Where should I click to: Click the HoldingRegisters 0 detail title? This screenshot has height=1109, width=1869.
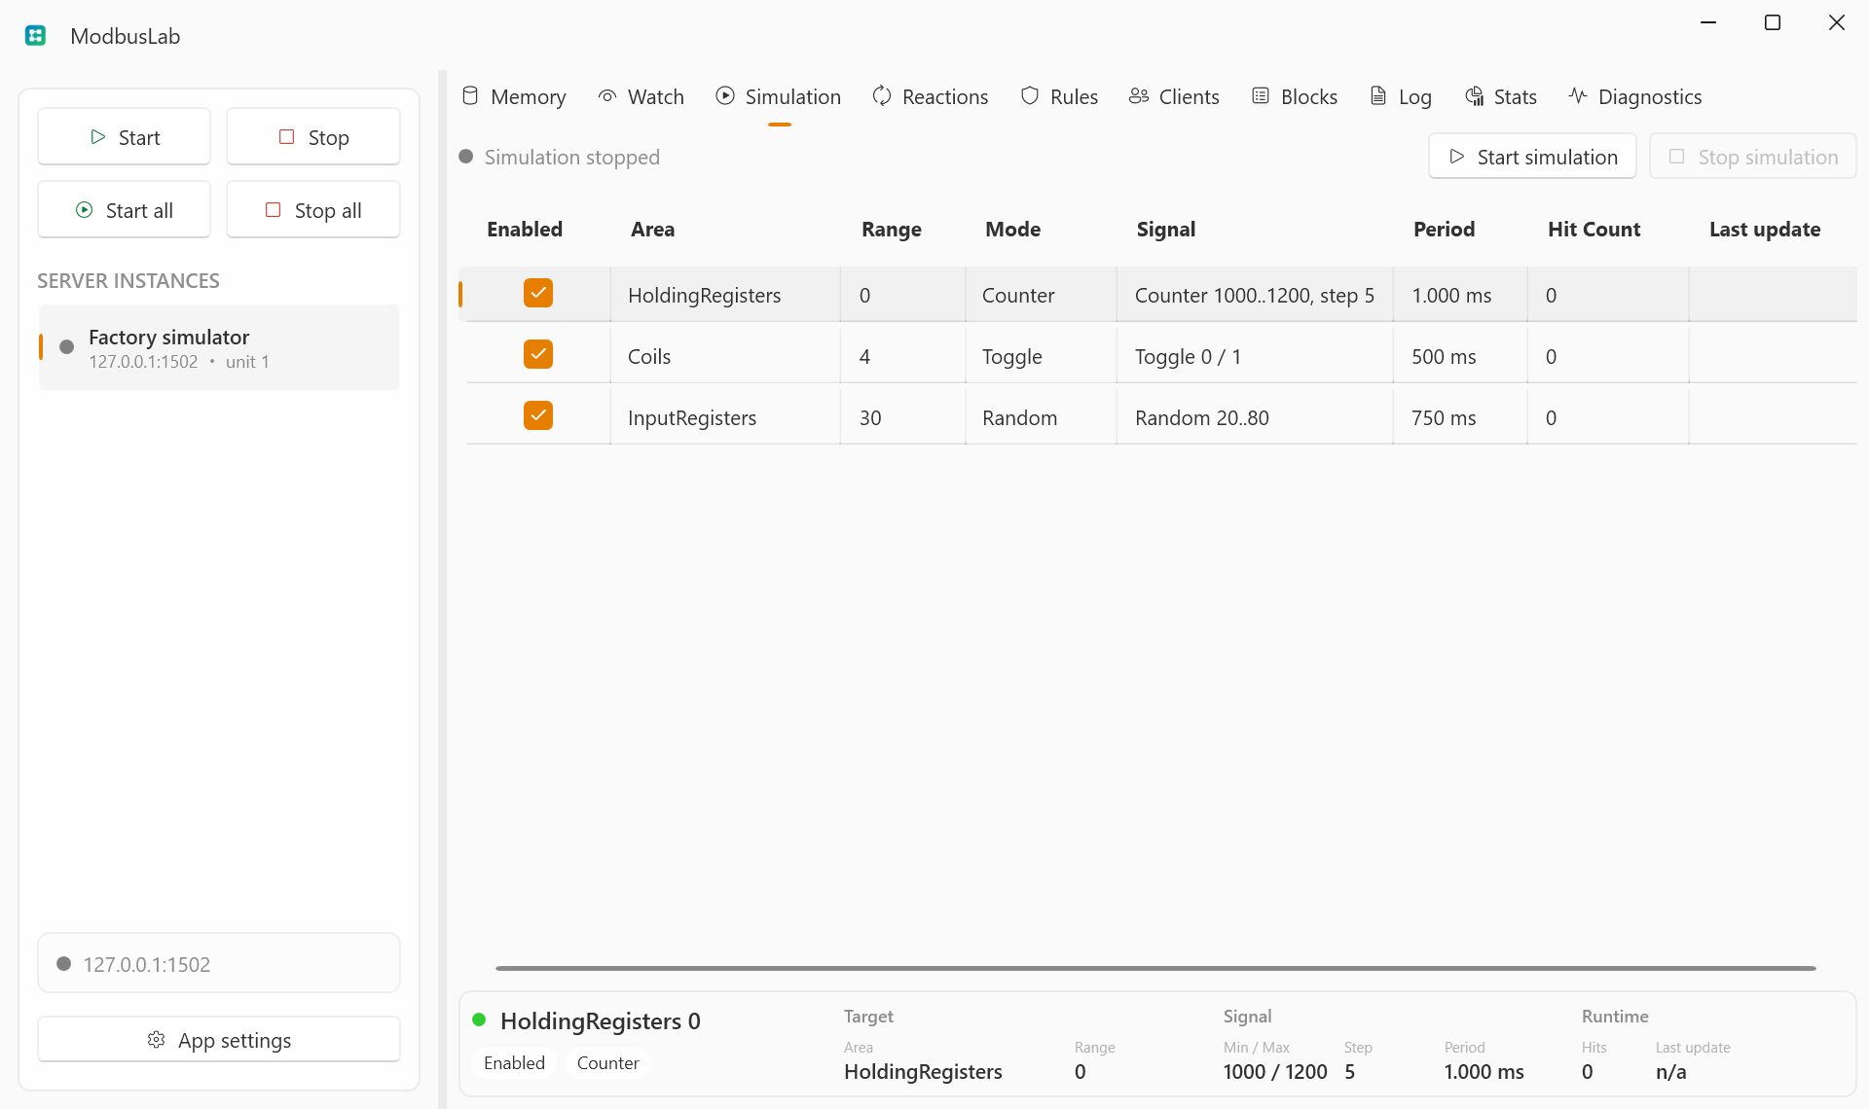coord(601,1021)
